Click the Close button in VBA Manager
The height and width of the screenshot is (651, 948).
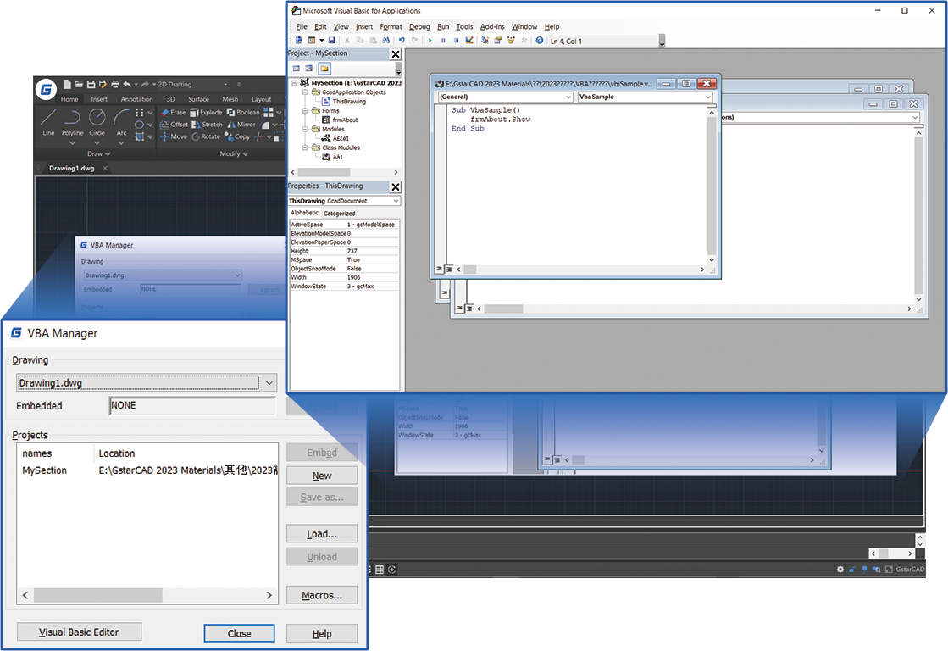tap(239, 633)
